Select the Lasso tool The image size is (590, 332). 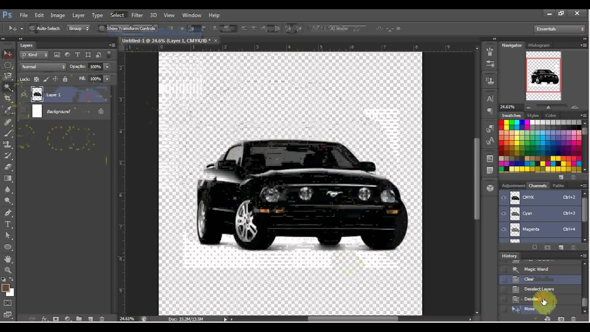[x=8, y=76]
